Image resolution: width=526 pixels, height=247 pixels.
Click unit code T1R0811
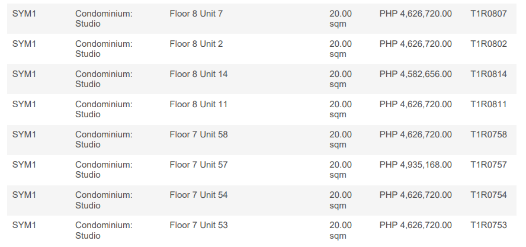[x=488, y=104]
